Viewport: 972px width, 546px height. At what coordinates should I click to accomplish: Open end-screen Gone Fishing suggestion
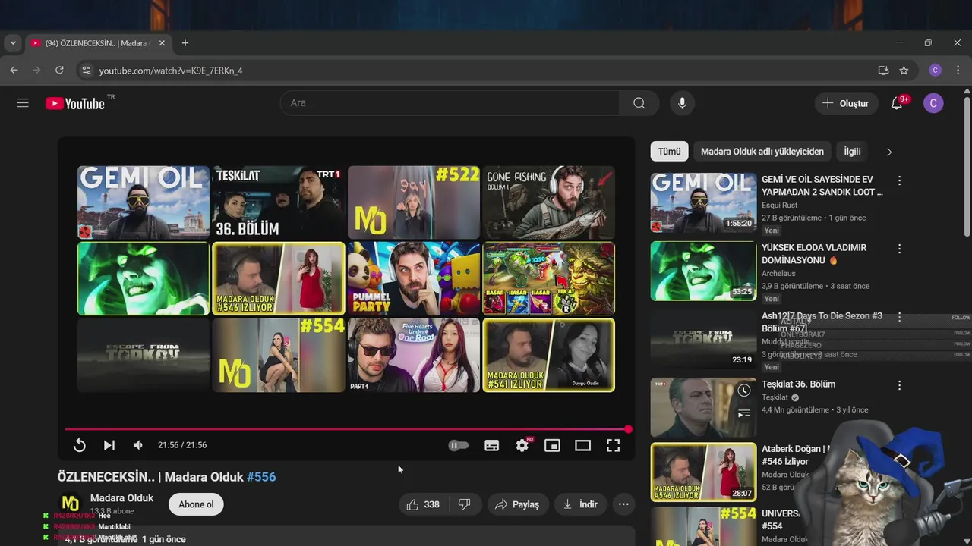(x=549, y=202)
